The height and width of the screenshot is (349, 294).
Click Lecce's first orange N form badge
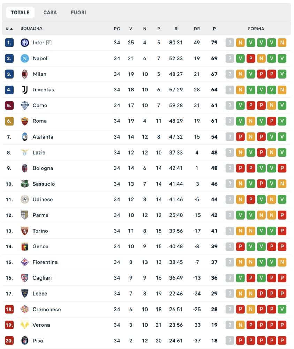[240, 294]
